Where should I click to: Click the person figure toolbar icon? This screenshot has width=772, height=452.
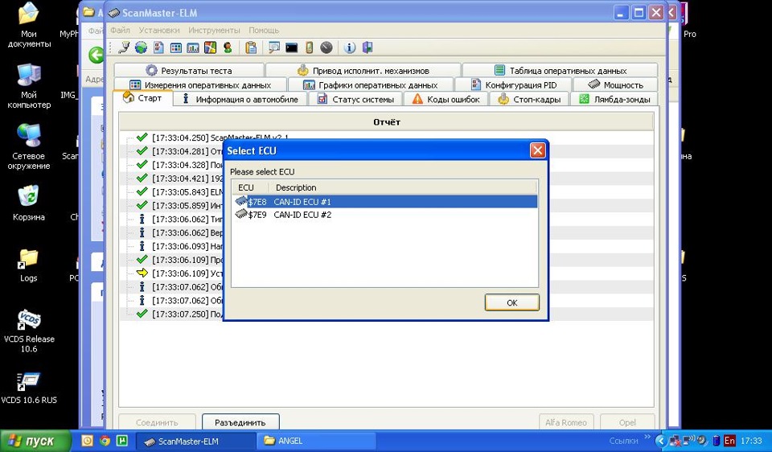(x=228, y=47)
